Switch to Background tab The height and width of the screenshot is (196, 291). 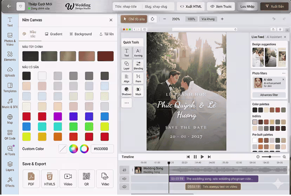coord(81,34)
